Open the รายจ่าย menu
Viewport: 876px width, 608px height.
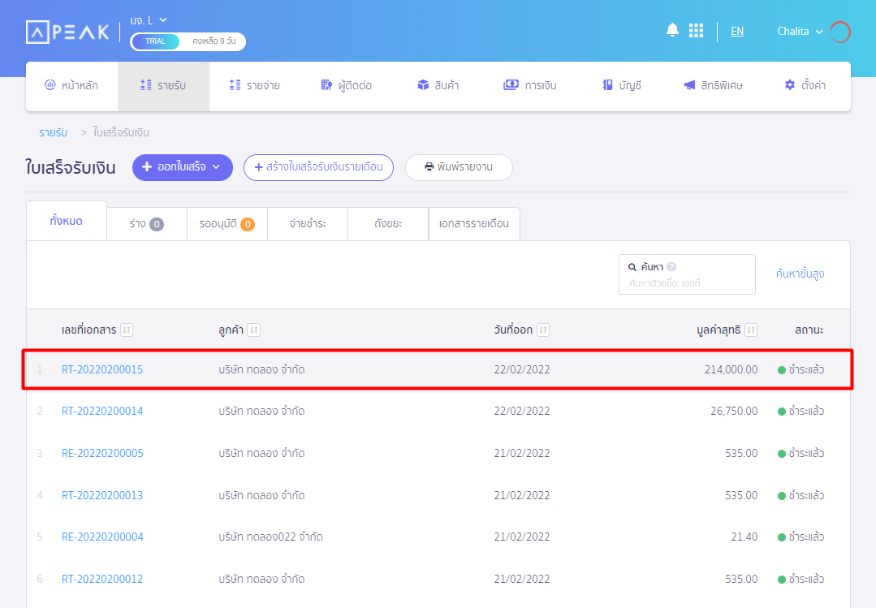(255, 85)
